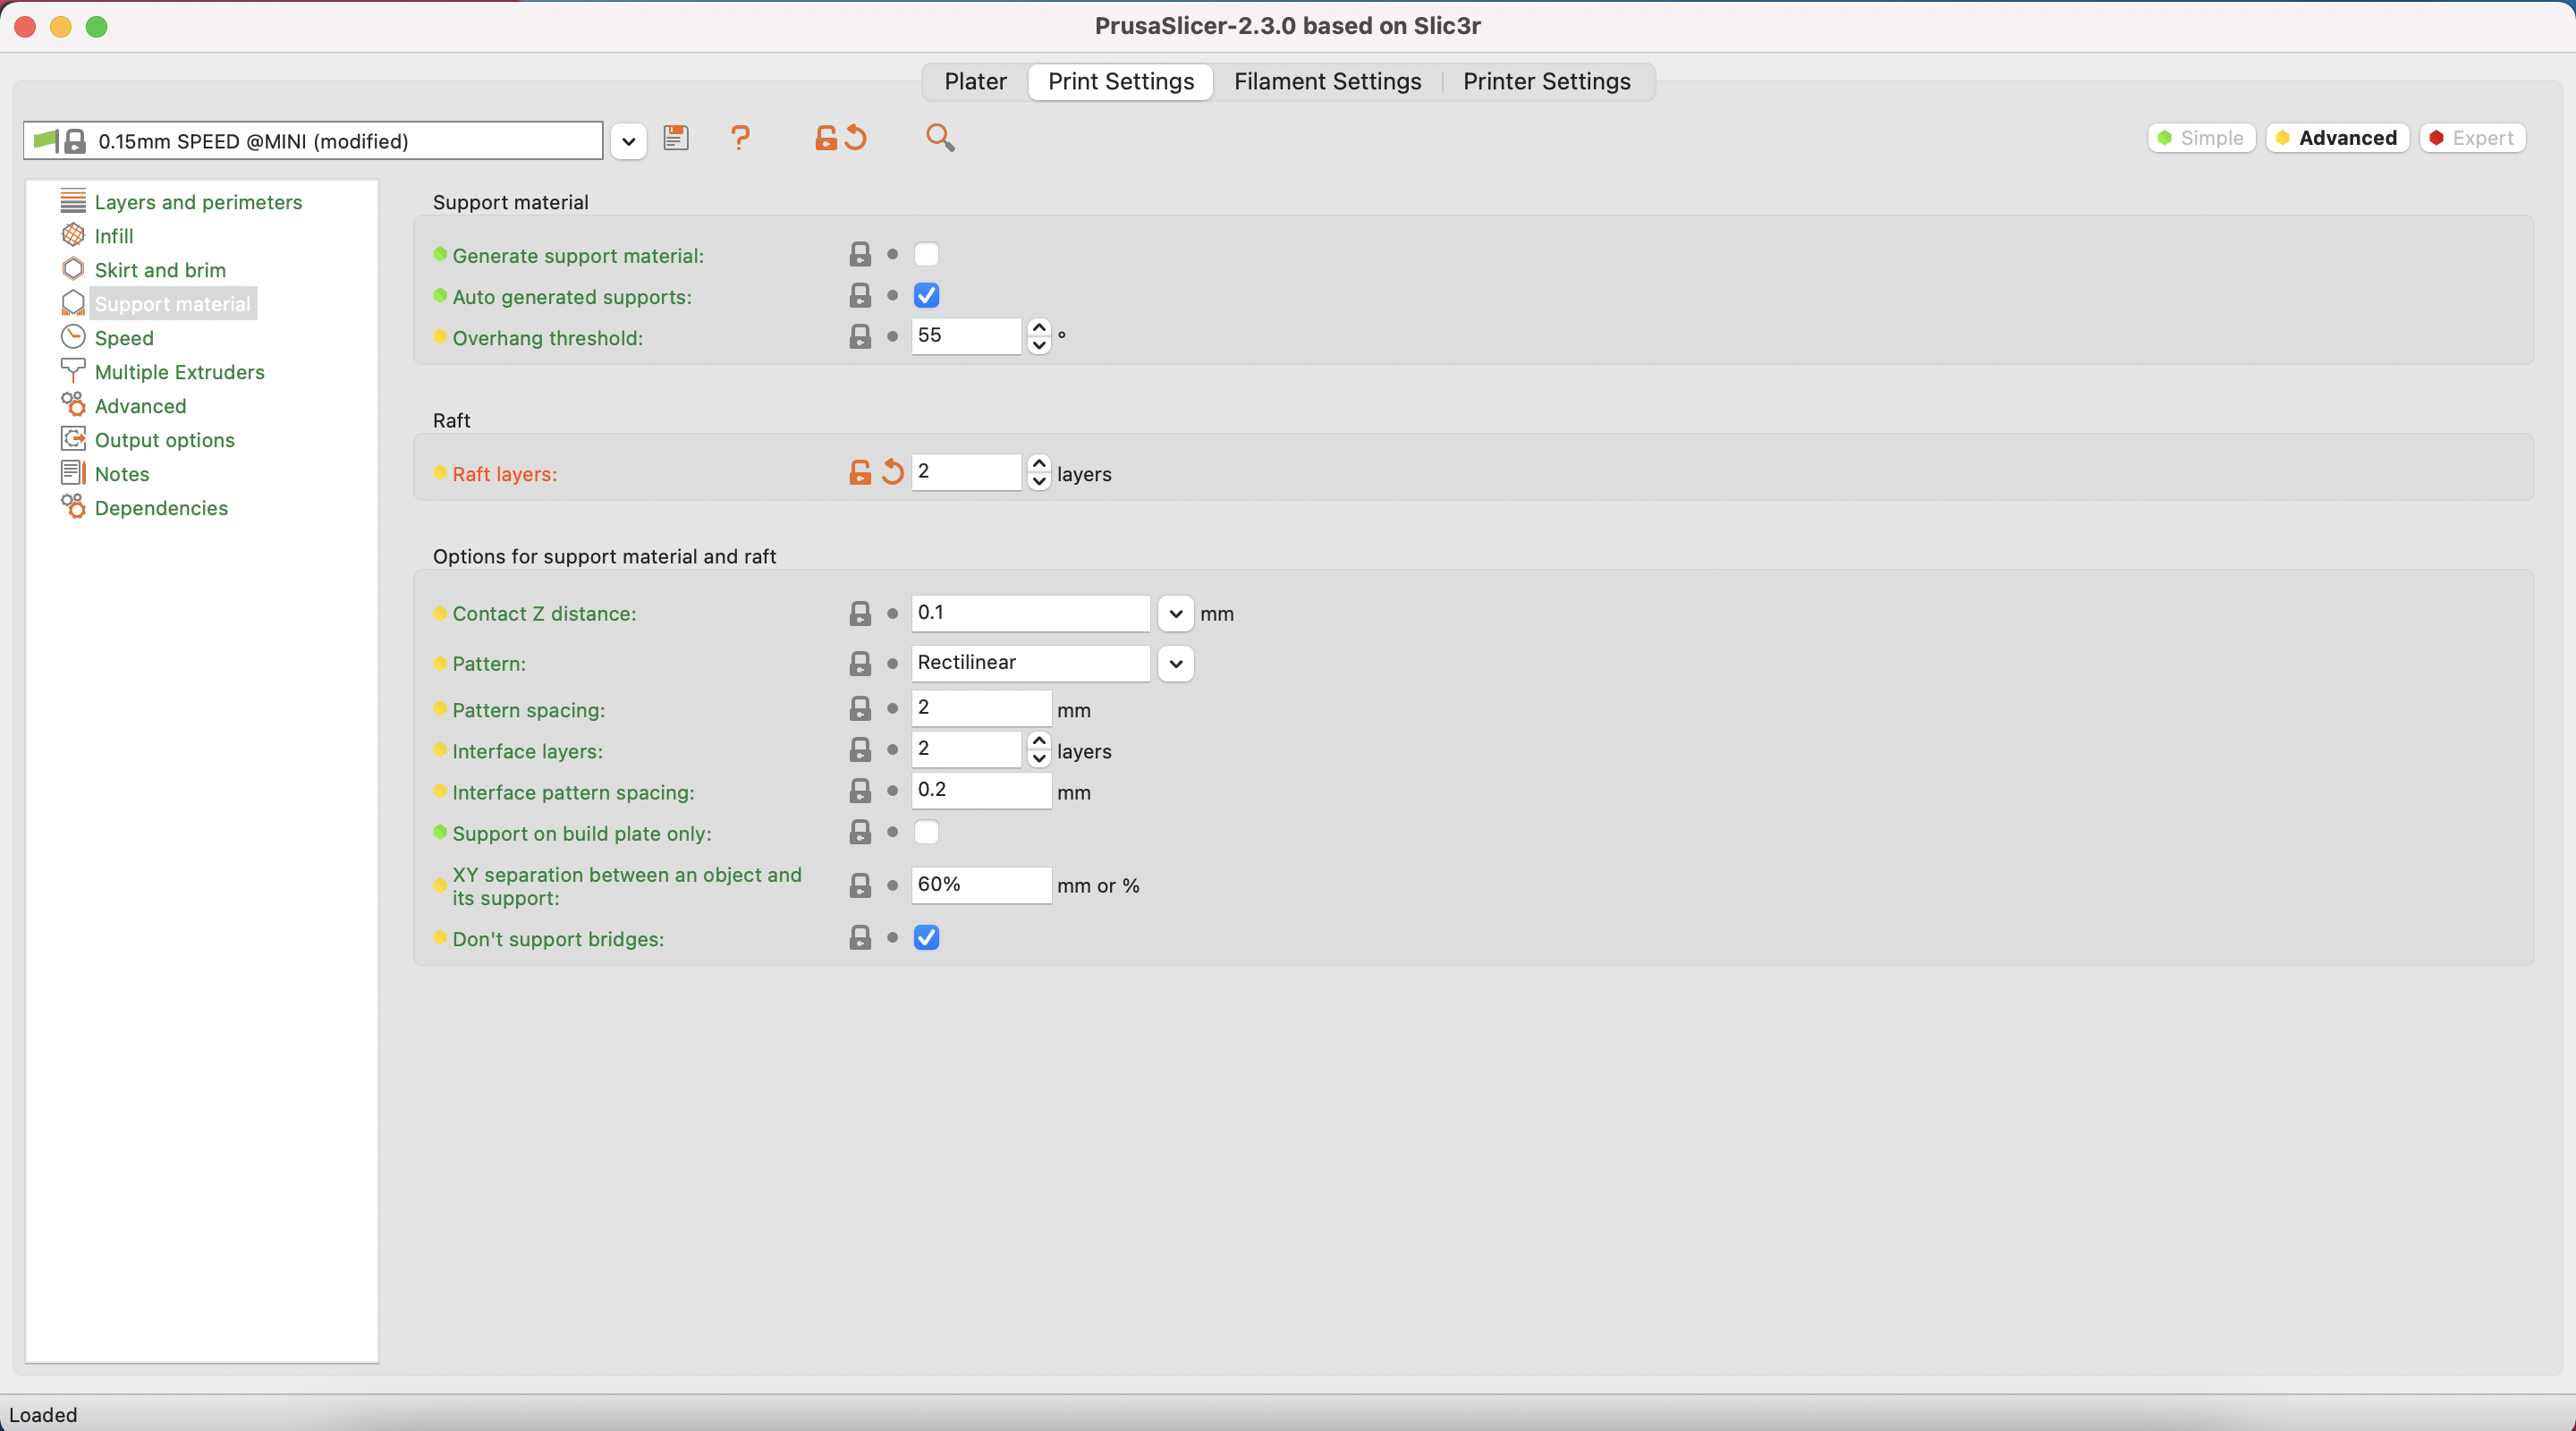Toggle Don't support bridges checkbox
The image size is (2576, 1431).
point(927,936)
